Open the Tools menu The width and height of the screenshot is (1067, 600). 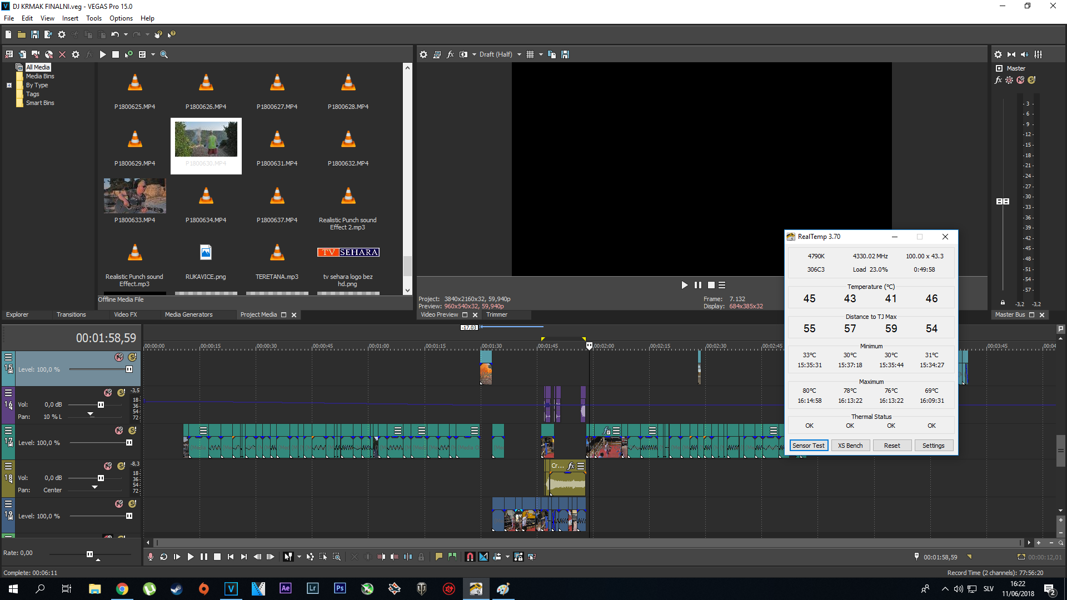(94, 18)
